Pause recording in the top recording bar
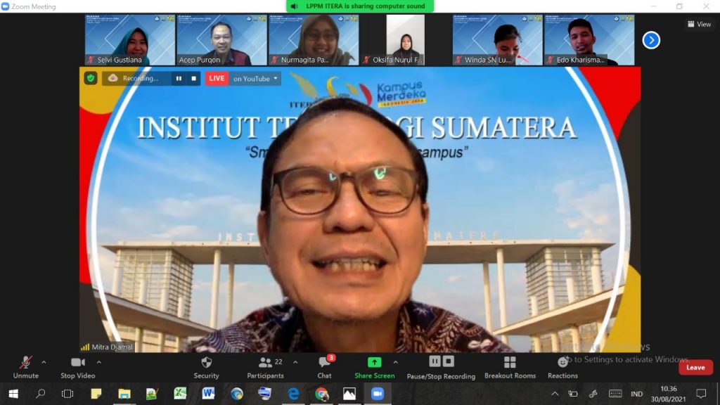Image resolution: width=720 pixels, height=405 pixels. [179, 79]
